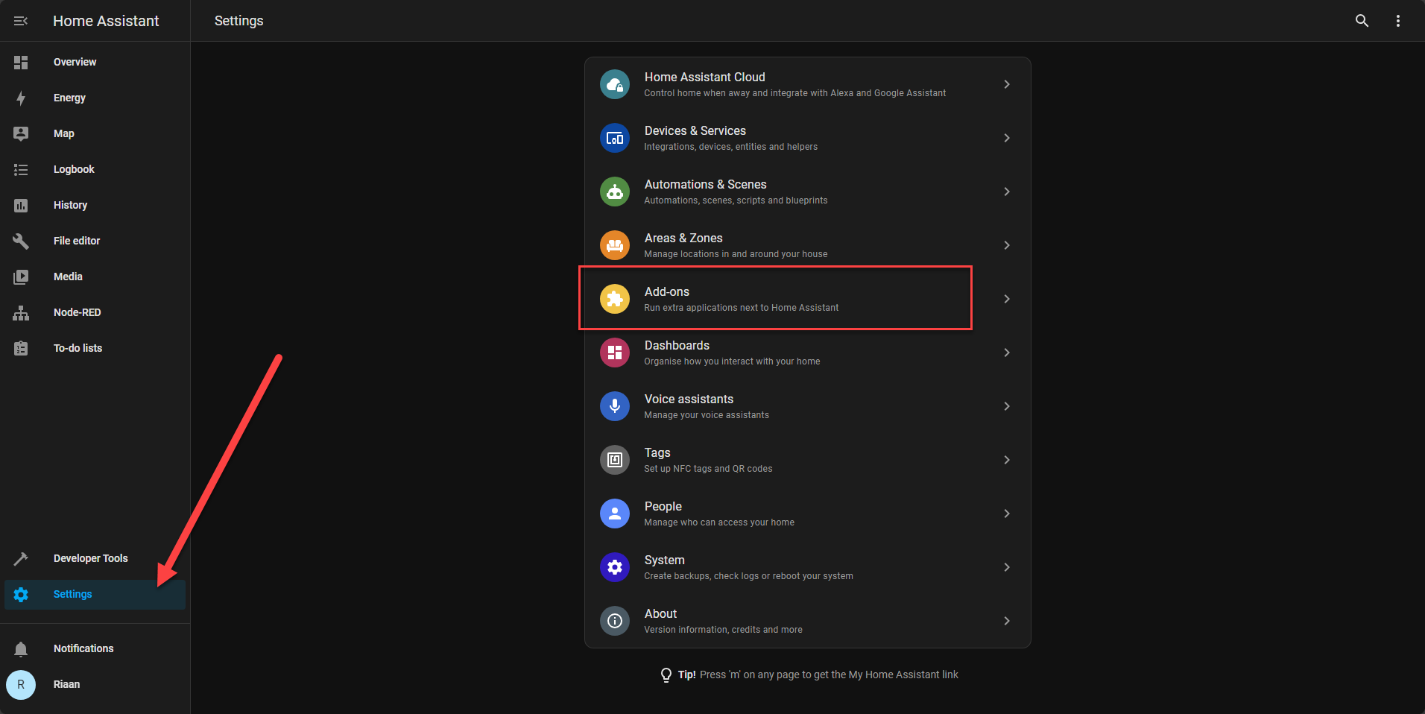Click the Map icon in sidebar
The width and height of the screenshot is (1425, 714).
pos(21,134)
